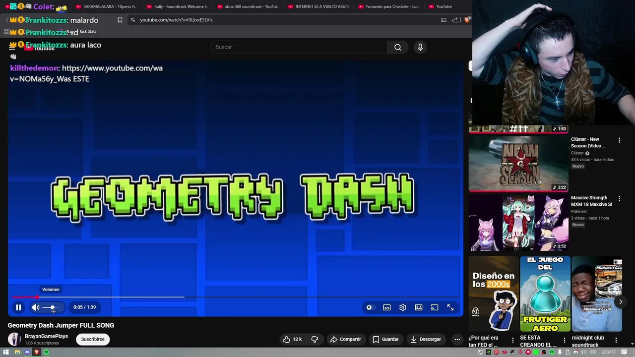Screen dimensions: 635x357
Task: Open the site info icon in the address bar
Action: coord(132,20)
